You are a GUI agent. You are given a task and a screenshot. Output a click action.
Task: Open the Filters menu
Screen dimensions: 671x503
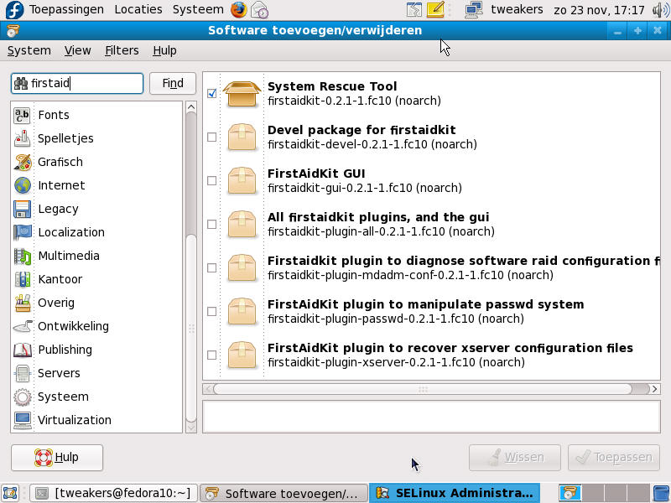coord(122,50)
